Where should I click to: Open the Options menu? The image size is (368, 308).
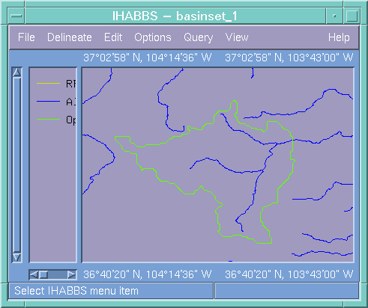pos(153,37)
